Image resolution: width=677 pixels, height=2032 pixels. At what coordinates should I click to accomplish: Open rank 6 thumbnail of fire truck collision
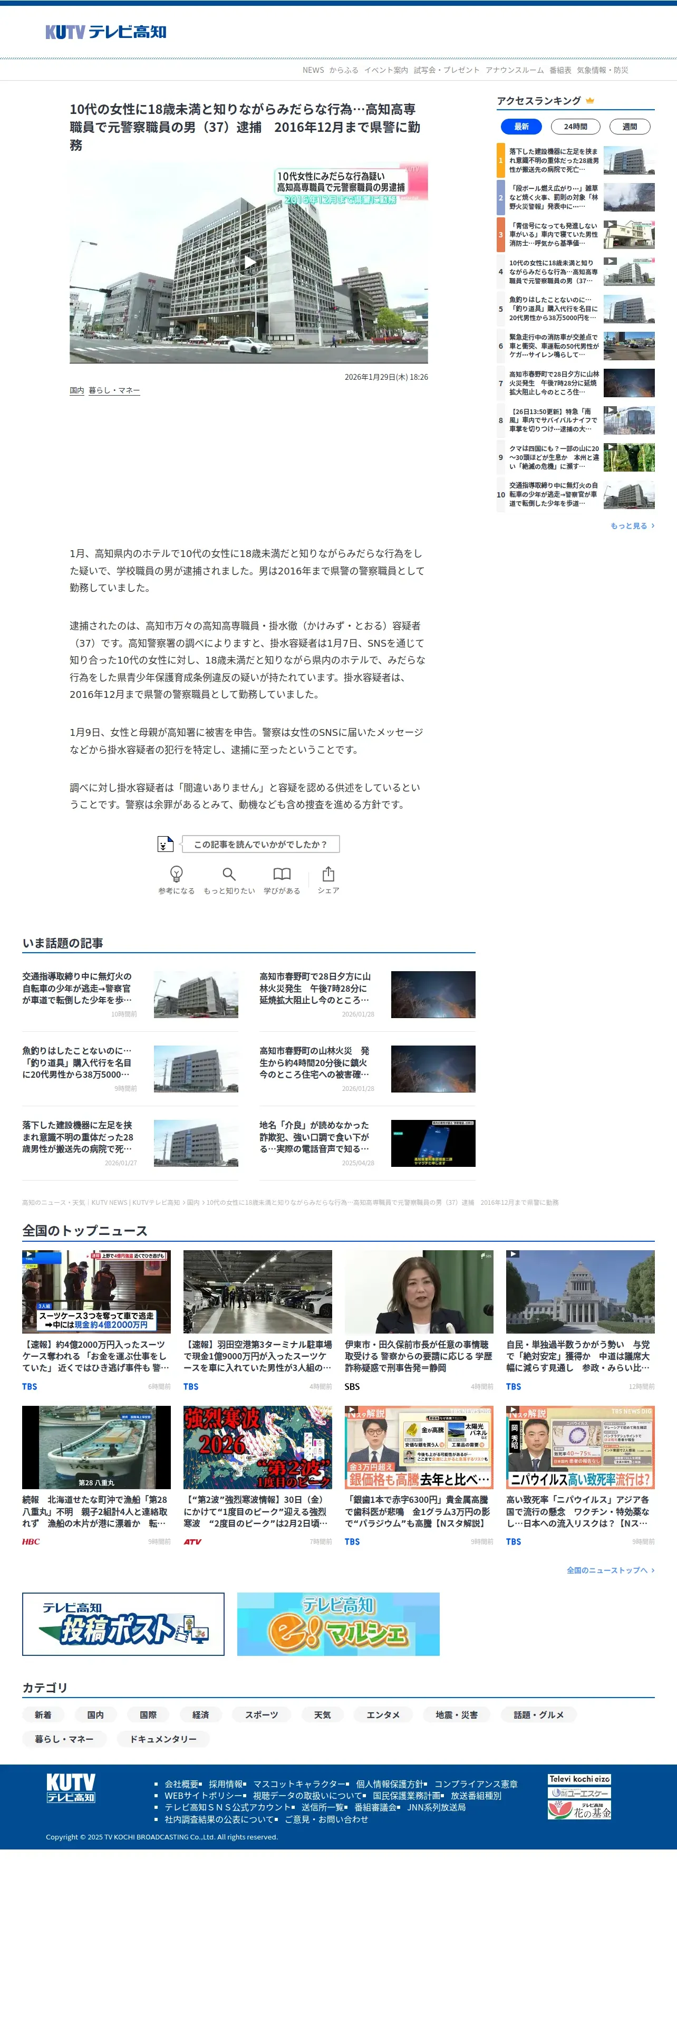pos(629,346)
